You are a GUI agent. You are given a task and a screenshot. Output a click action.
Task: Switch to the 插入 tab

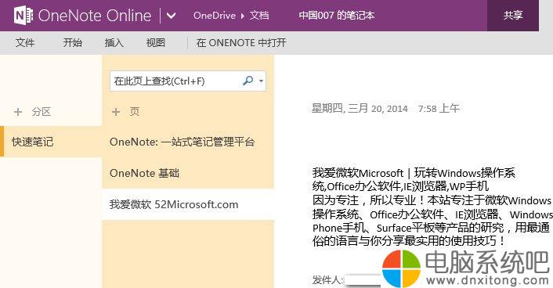tap(114, 43)
